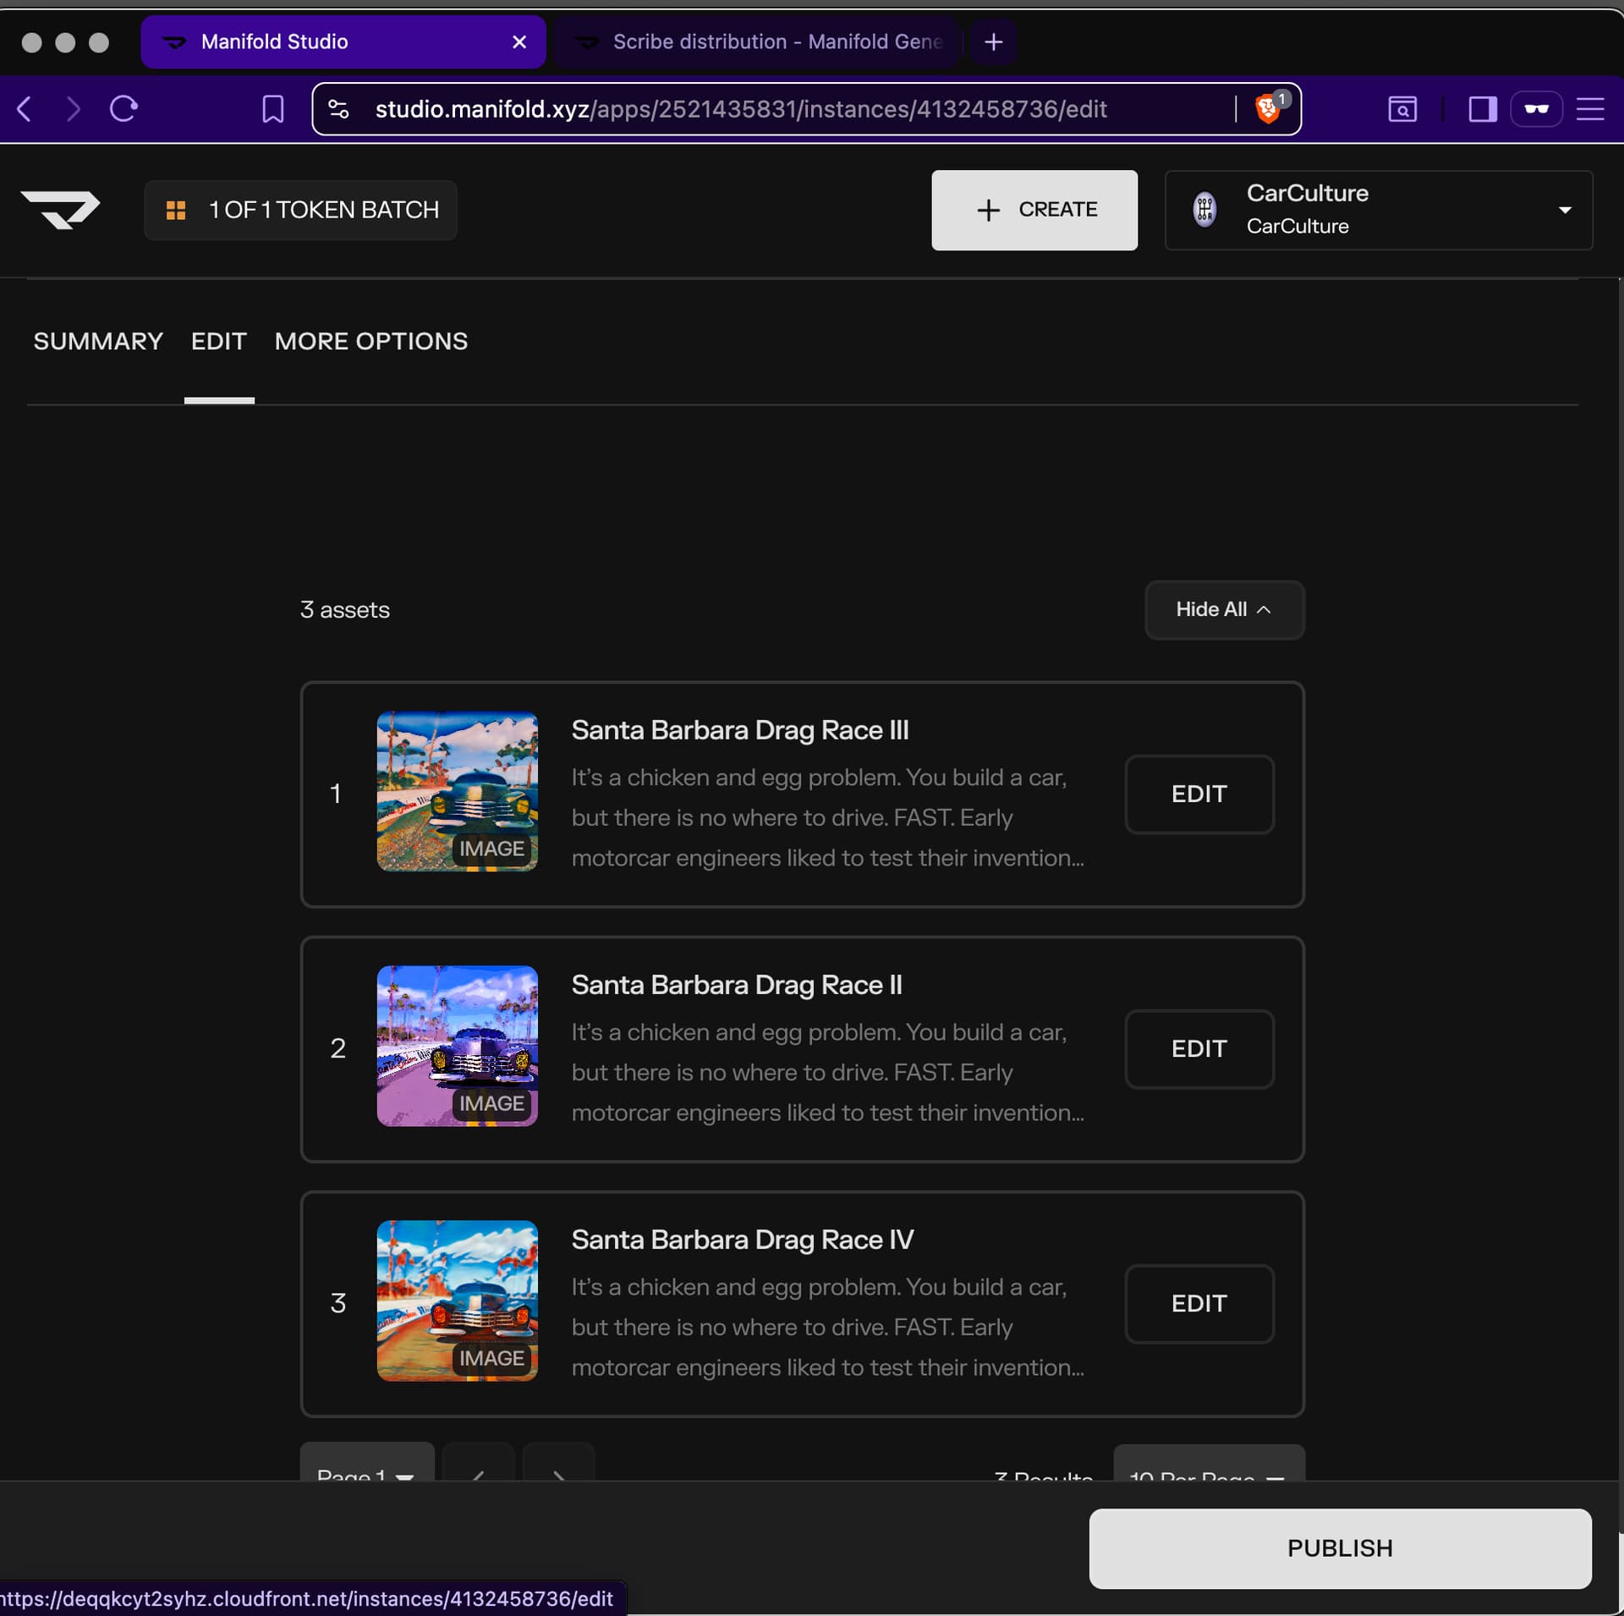Screen dimensions: 1624x1616
Task: Click the Brave Shields lion icon
Action: tap(1266, 109)
